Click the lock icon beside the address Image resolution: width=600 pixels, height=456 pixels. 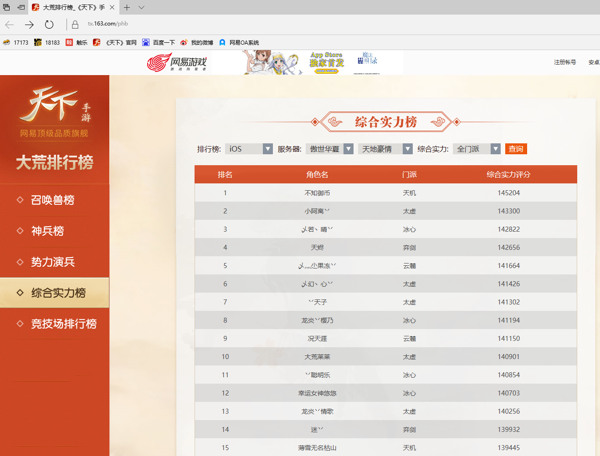(x=75, y=25)
